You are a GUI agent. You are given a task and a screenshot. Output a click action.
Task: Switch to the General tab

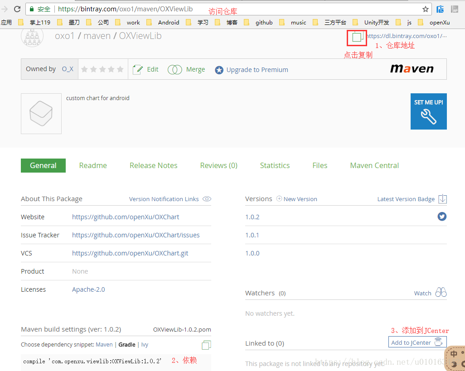click(44, 165)
